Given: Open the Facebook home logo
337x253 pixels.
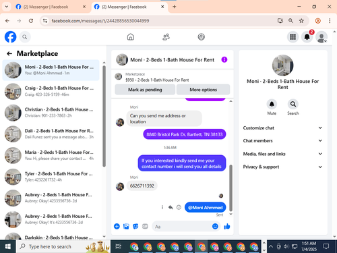Looking at the screenshot, I should tap(10, 37).
